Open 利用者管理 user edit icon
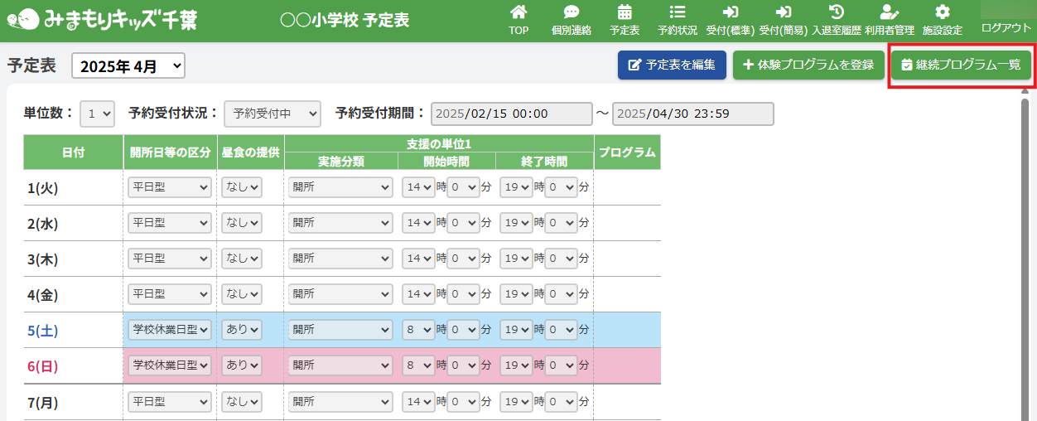 point(889,13)
